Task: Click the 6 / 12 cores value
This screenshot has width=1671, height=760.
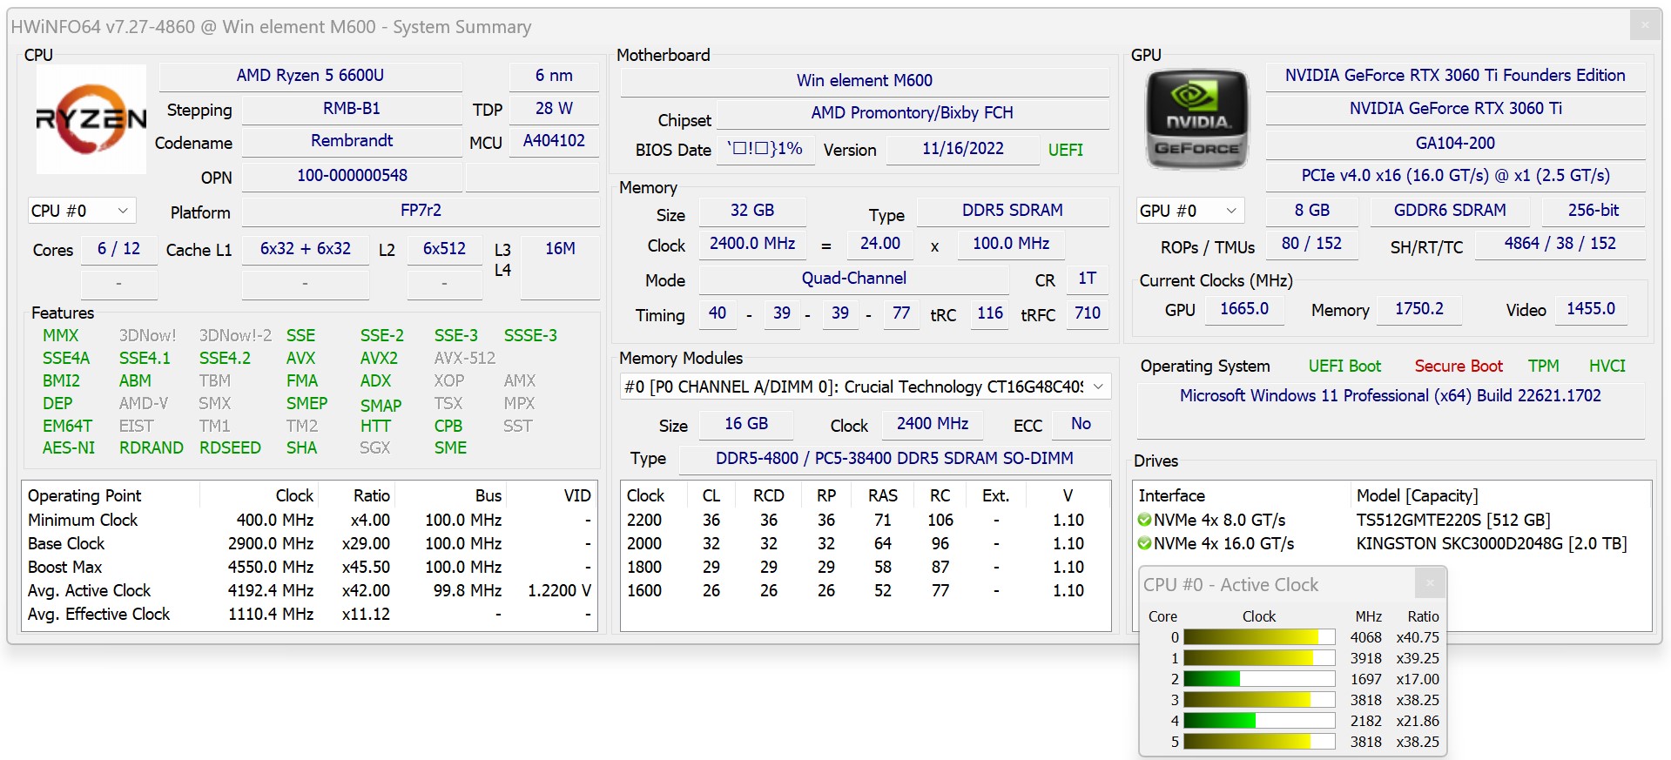Action: pyautogui.click(x=119, y=249)
